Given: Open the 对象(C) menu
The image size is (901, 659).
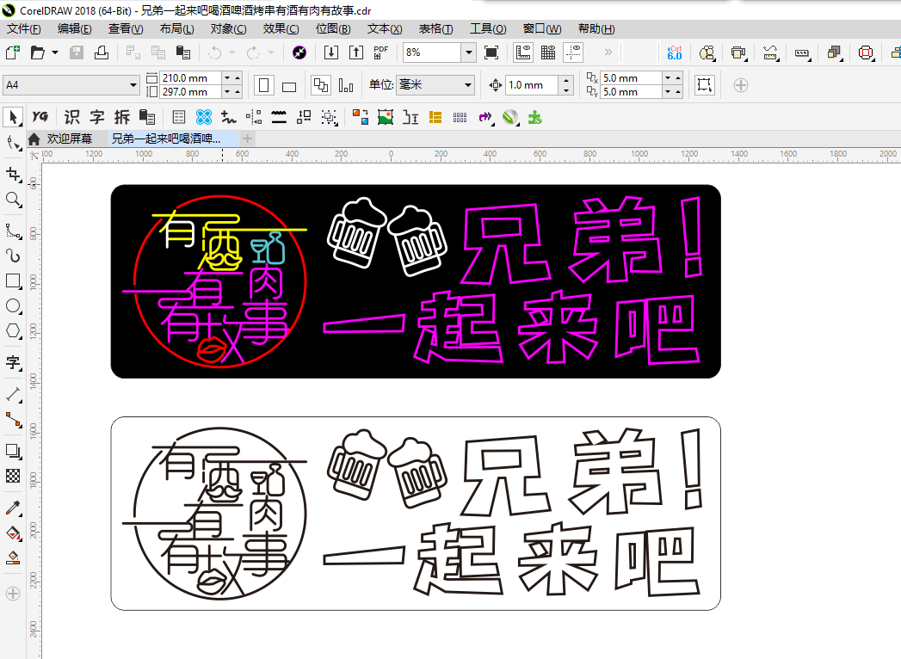Looking at the screenshot, I should [228, 28].
